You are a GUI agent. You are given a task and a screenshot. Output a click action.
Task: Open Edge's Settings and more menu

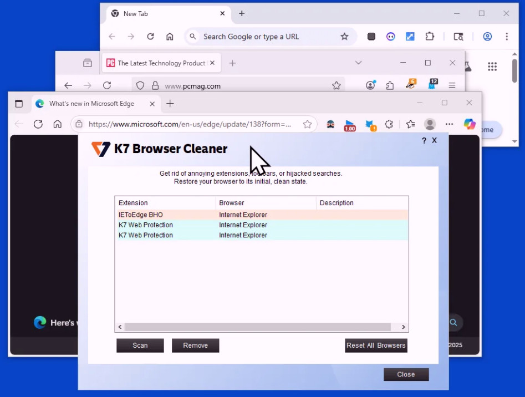[450, 124]
